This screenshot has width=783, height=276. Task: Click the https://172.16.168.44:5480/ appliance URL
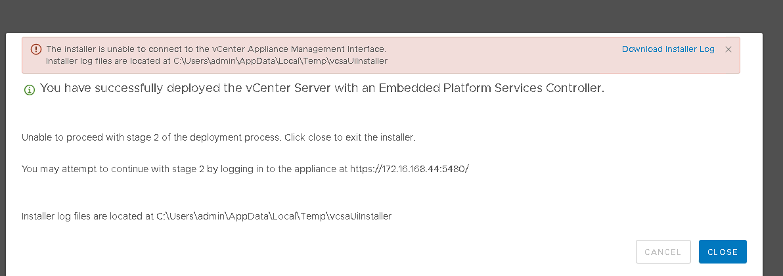coord(409,169)
